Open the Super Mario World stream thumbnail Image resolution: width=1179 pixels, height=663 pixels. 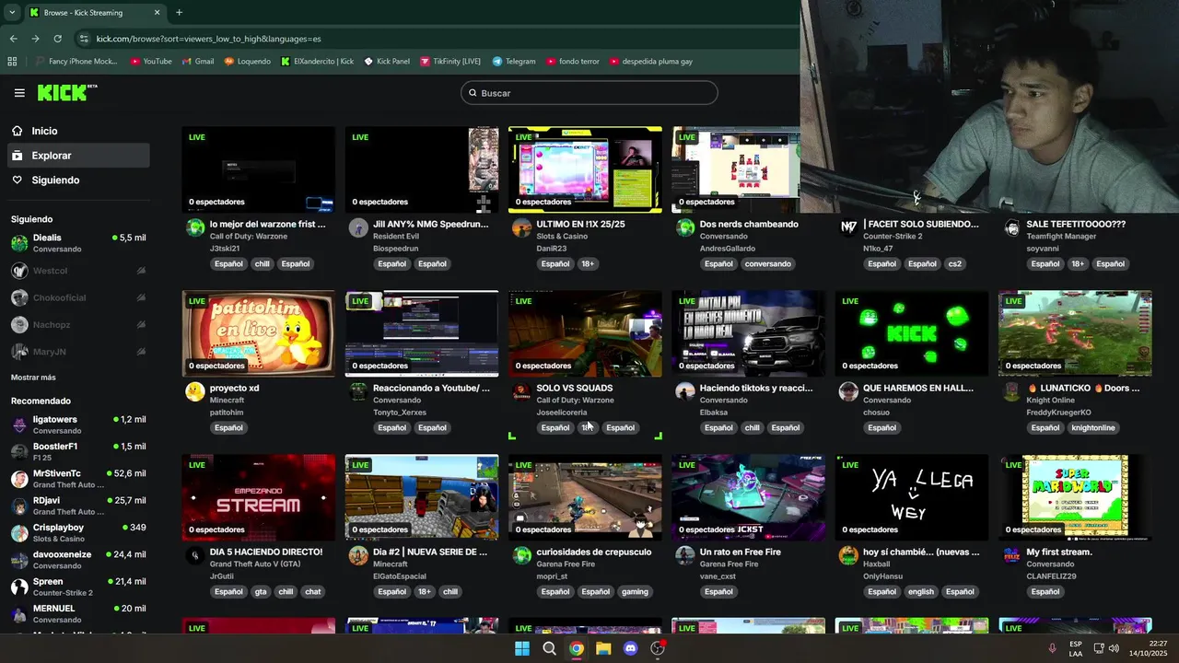[x=1075, y=497]
